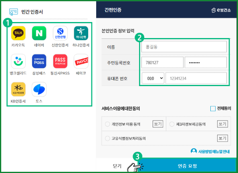Choose the KB certificate icon

click(x=18, y=89)
